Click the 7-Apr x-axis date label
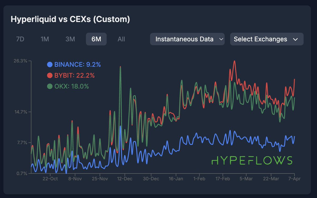 tap(295, 178)
